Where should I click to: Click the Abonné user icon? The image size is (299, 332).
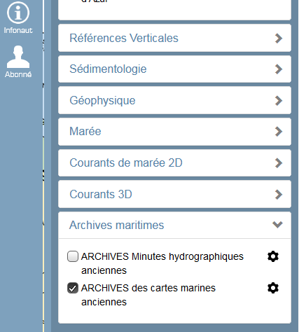18,57
